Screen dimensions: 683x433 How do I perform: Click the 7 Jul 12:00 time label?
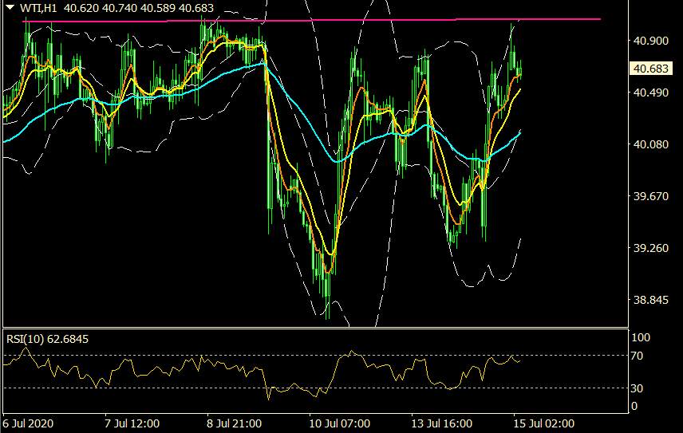[132, 423]
